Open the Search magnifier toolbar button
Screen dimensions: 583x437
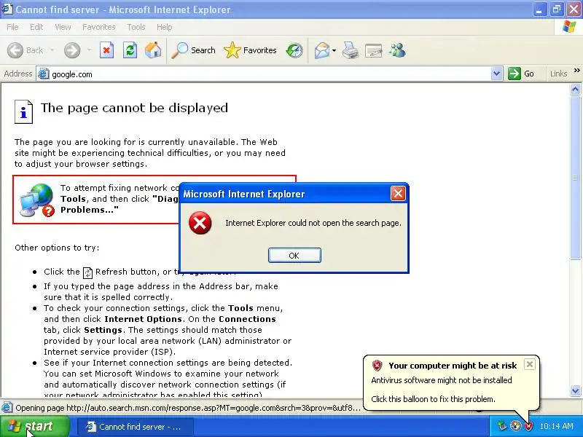tap(193, 50)
